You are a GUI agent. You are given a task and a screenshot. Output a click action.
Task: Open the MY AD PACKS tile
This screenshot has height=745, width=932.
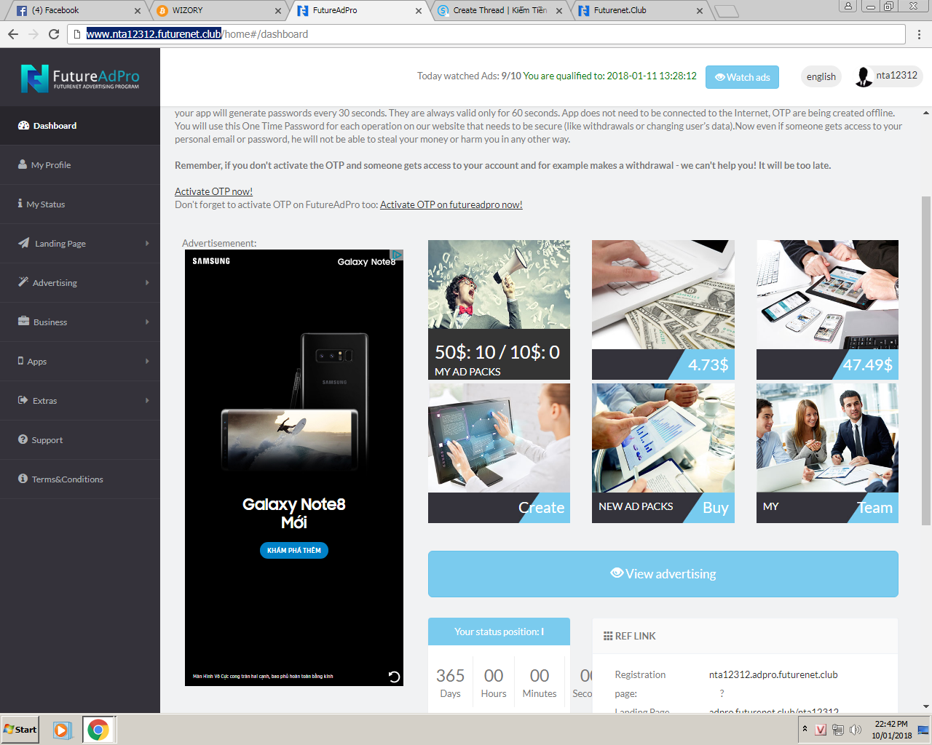coord(499,310)
